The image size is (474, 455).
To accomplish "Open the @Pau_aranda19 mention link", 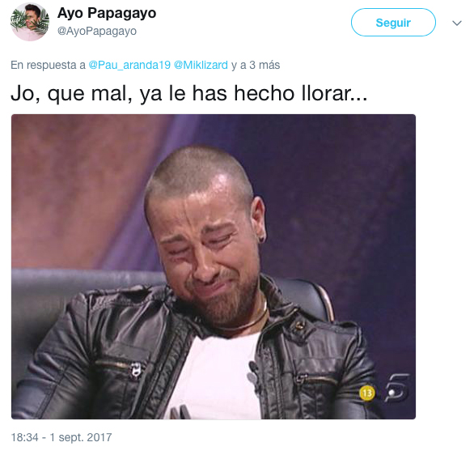I will (129, 65).
